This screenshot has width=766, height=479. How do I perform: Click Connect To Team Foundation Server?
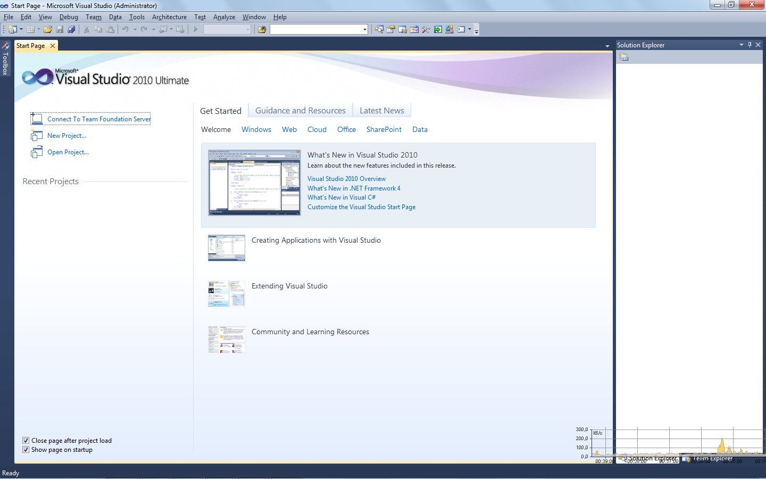point(98,119)
